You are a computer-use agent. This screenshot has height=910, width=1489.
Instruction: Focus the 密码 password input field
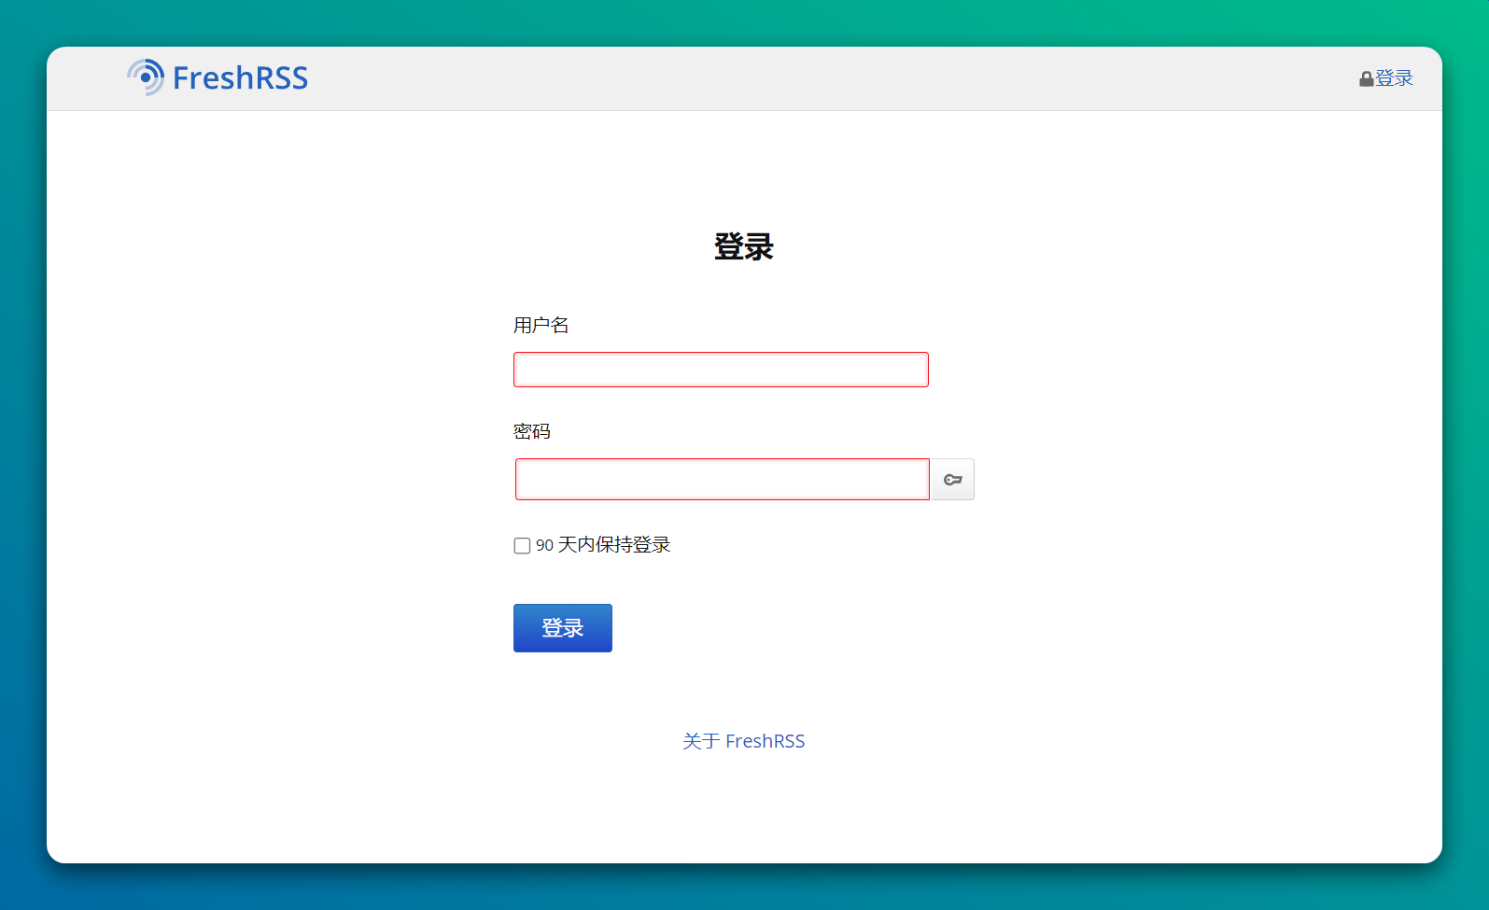723,479
